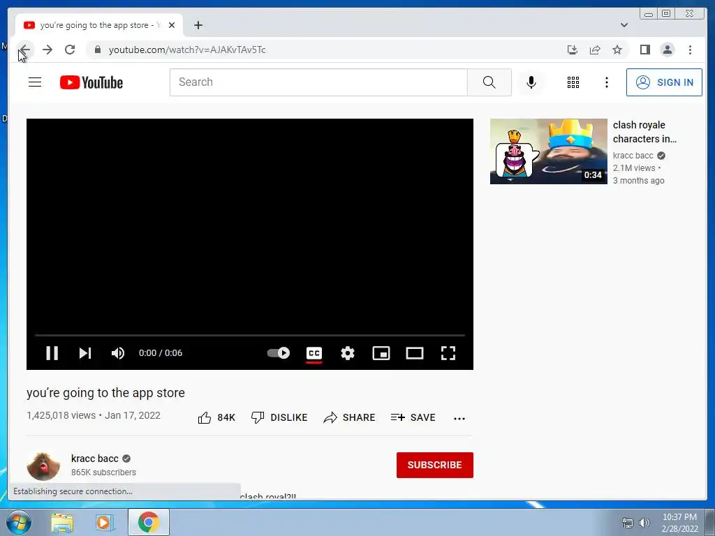Viewport: 715px width, 536px height.
Task: Search with your voice microphone
Action: tap(531, 82)
